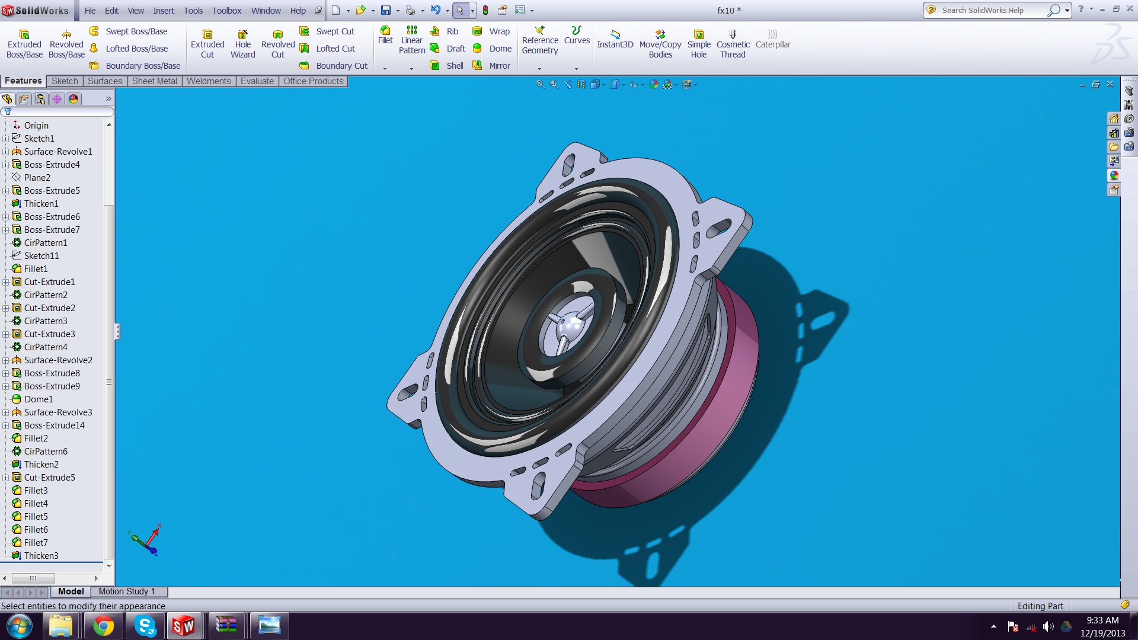Open the Curves dropdown arrow
Viewport: 1138px width, 640px height.
point(577,69)
